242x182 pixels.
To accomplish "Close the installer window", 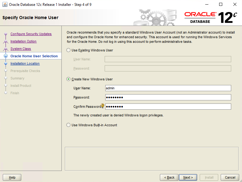I will (x=235, y=4).
